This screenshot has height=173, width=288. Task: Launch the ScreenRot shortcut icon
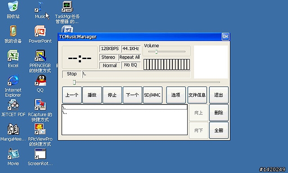(40, 157)
